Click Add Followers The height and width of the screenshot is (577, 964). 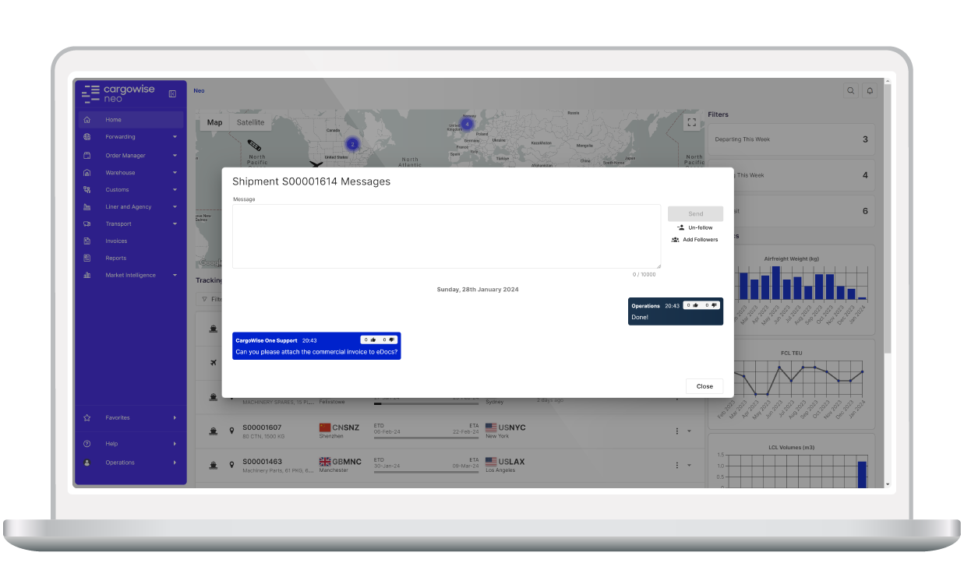(x=695, y=240)
